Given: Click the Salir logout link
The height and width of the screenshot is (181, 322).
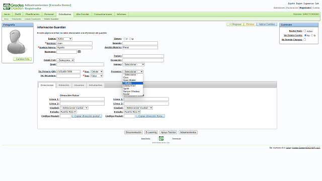Looking at the screenshot, I should coord(317,4).
